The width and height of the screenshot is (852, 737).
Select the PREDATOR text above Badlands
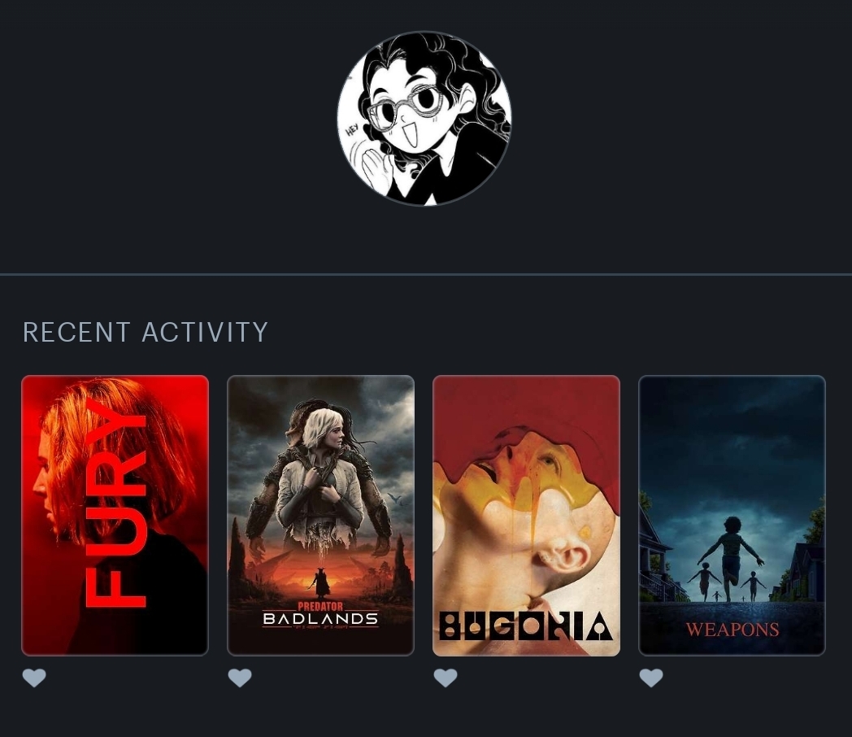[320, 606]
